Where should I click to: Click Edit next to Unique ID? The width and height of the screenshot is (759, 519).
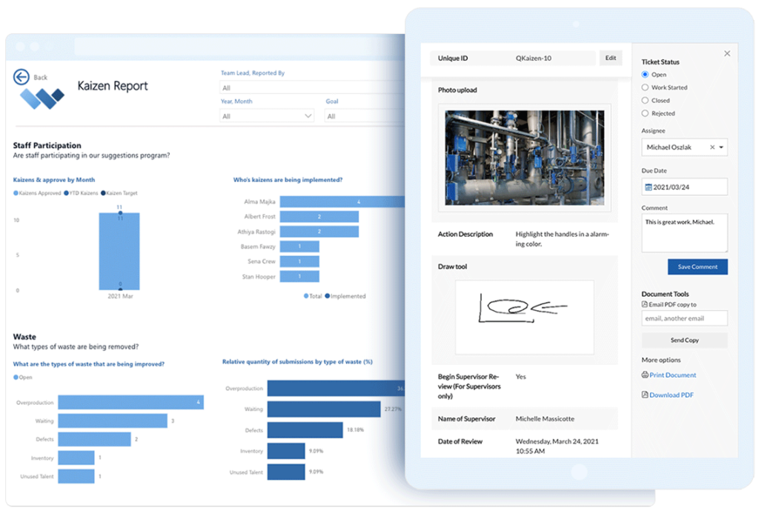(x=610, y=58)
